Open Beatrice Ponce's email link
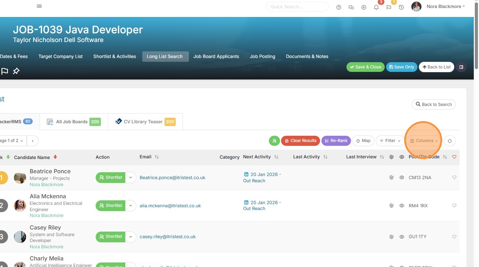Screen dimensions: 479x267 (172, 177)
